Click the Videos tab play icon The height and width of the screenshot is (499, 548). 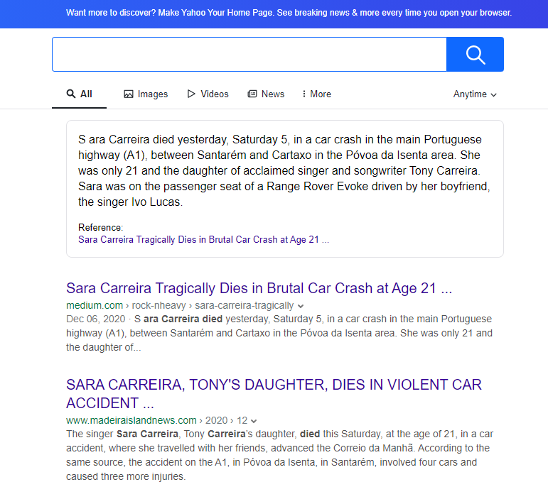coord(191,94)
